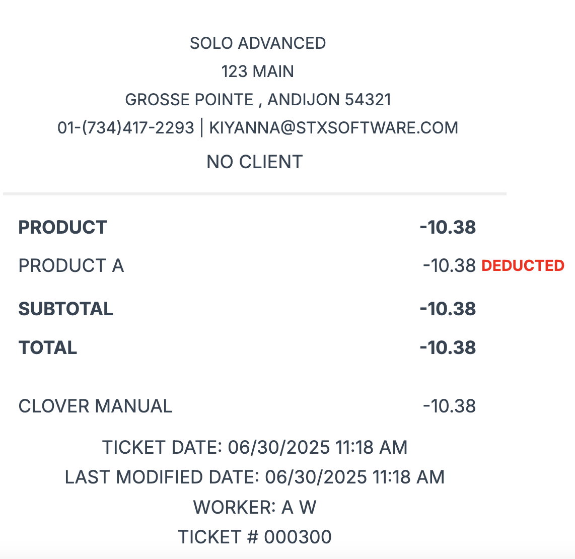Image resolution: width=575 pixels, height=559 pixels.
Task: Open the KIYANNA@STXSOFTWARE.COM email address
Action: click(x=334, y=128)
